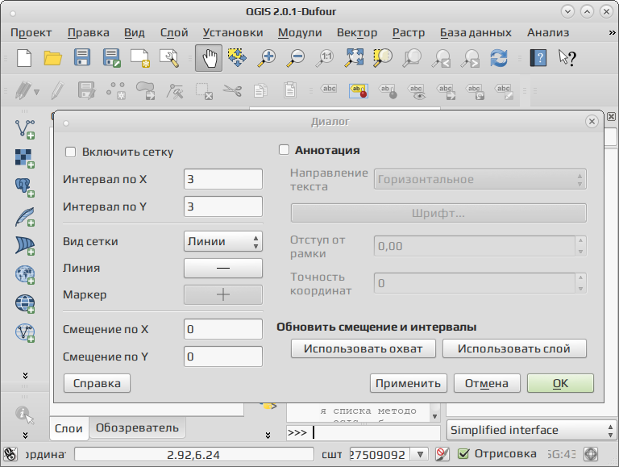Expand the overflow chevron below the Identify tool
This screenshot has width=619, height=467.
pyautogui.click(x=25, y=436)
